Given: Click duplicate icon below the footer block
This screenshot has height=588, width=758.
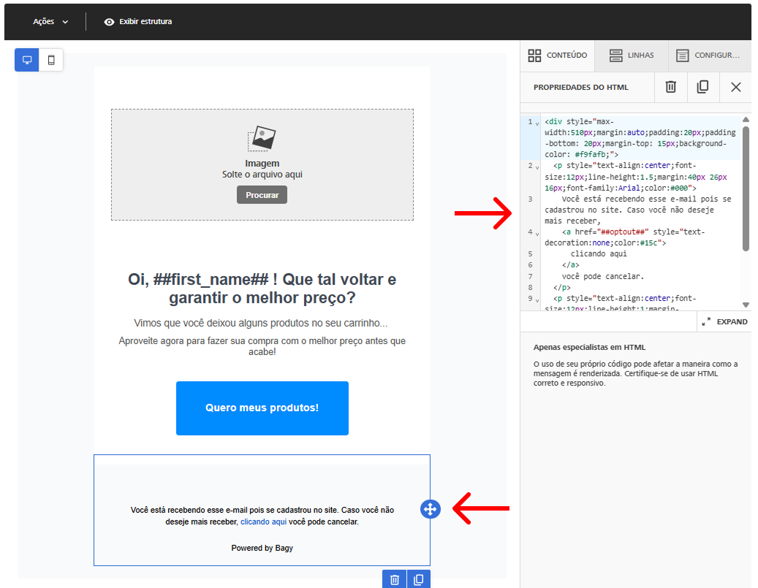Looking at the screenshot, I should [x=419, y=579].
